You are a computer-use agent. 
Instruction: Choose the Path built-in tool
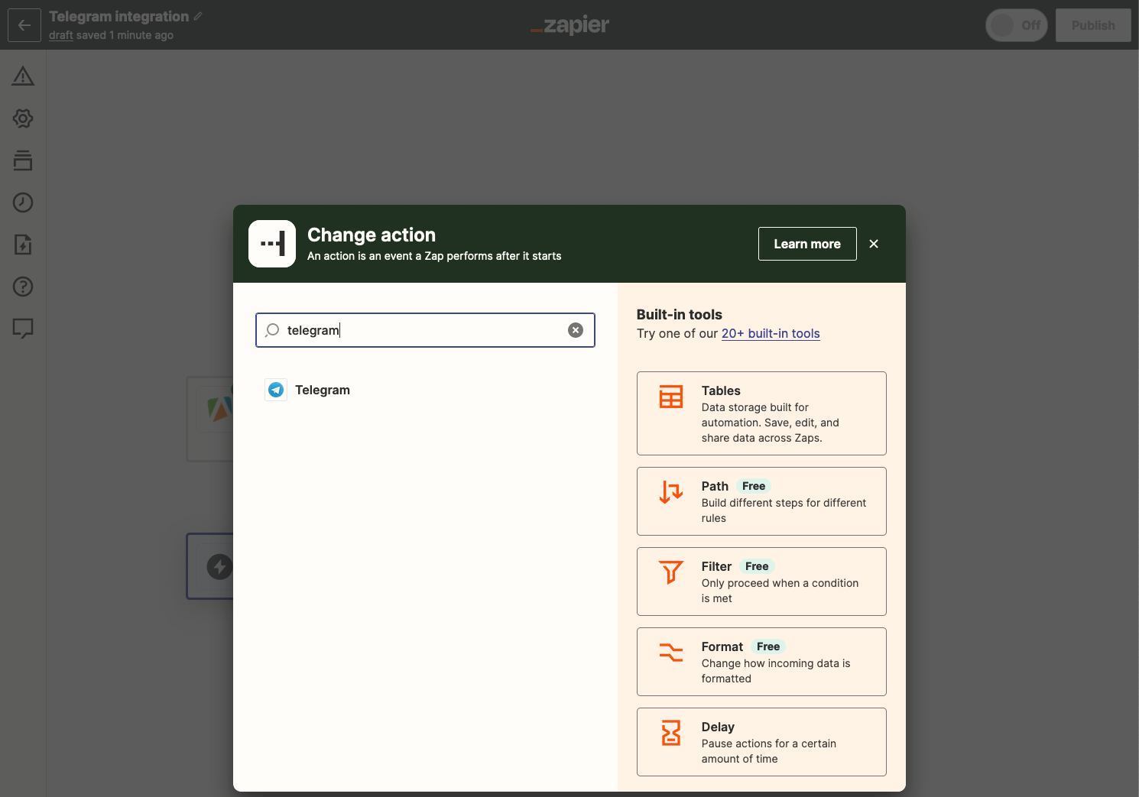[761, 501]
